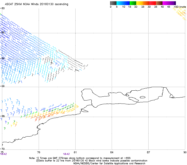The width and height of the screenshot is (187, 165).
Task: Click the '>50 knots' legend label
Action: point(180,7)
